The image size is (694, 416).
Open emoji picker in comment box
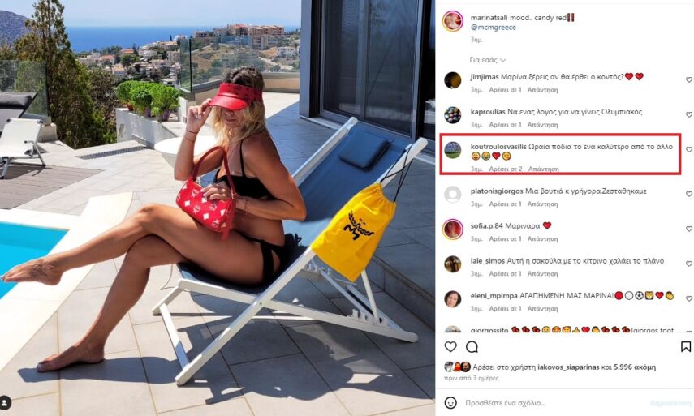450,403
